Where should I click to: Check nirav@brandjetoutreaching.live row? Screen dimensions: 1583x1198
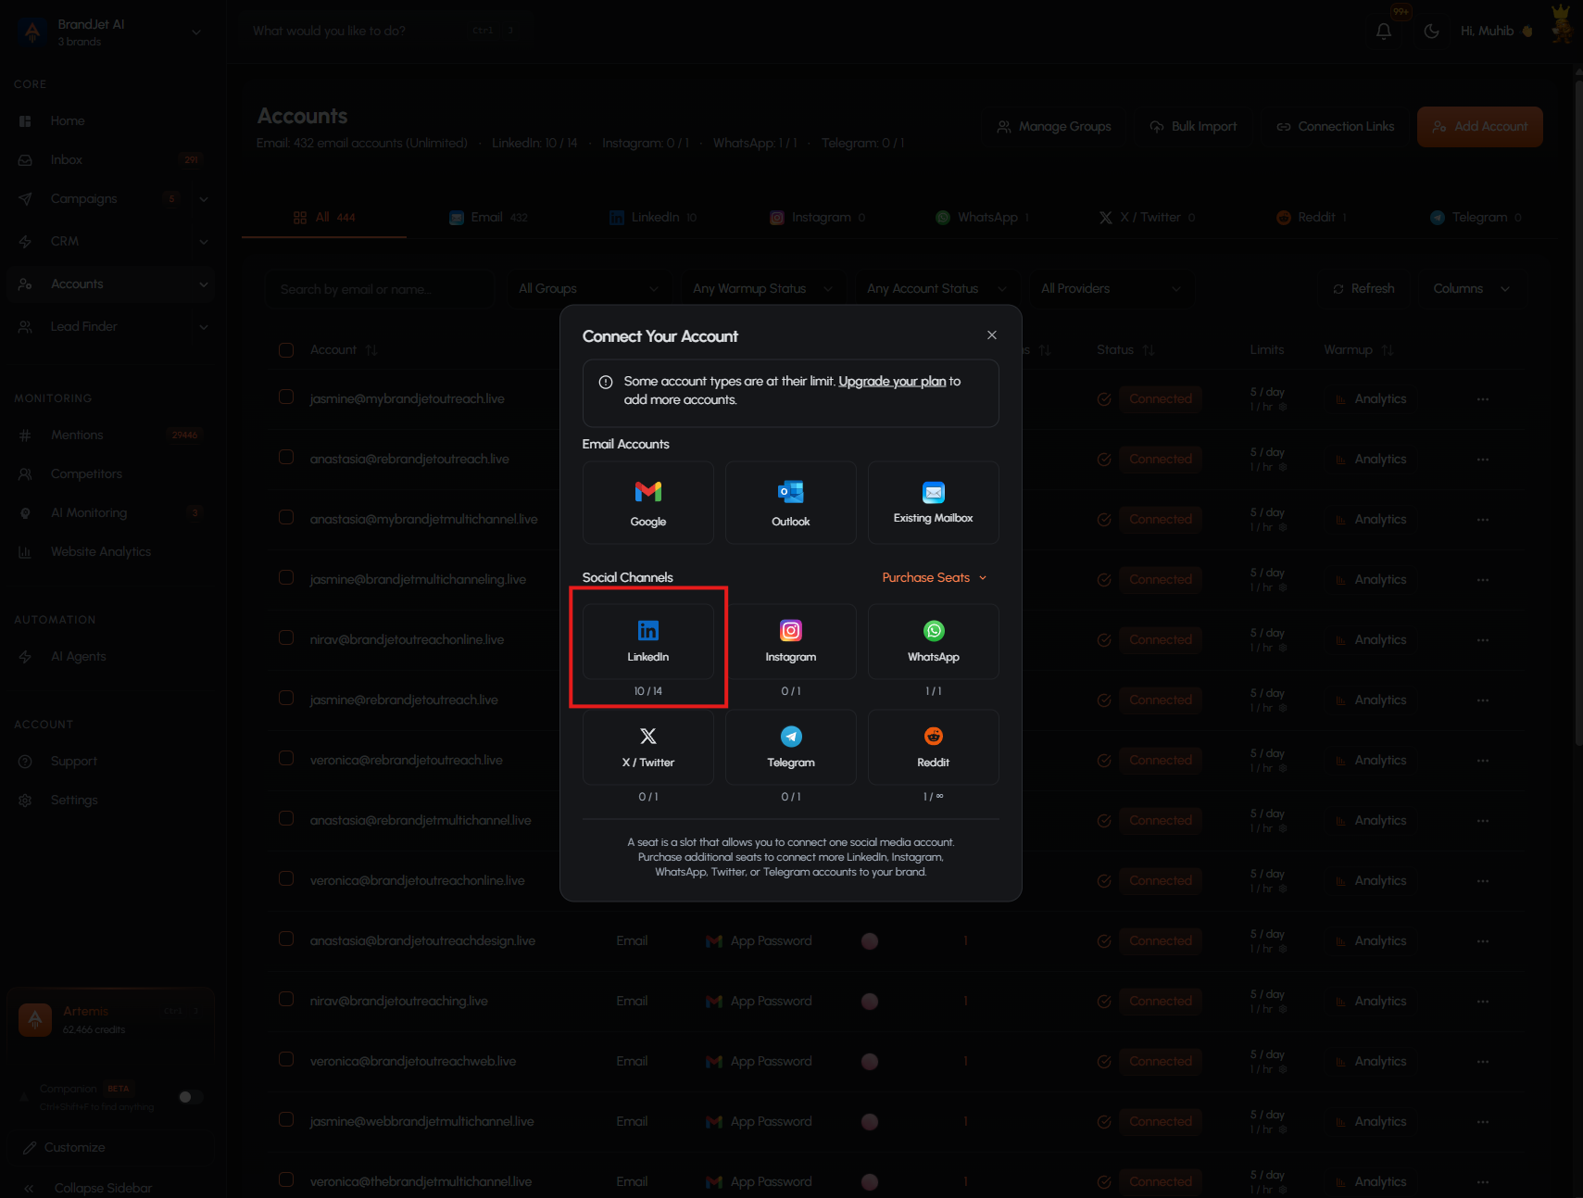[286, 999]
